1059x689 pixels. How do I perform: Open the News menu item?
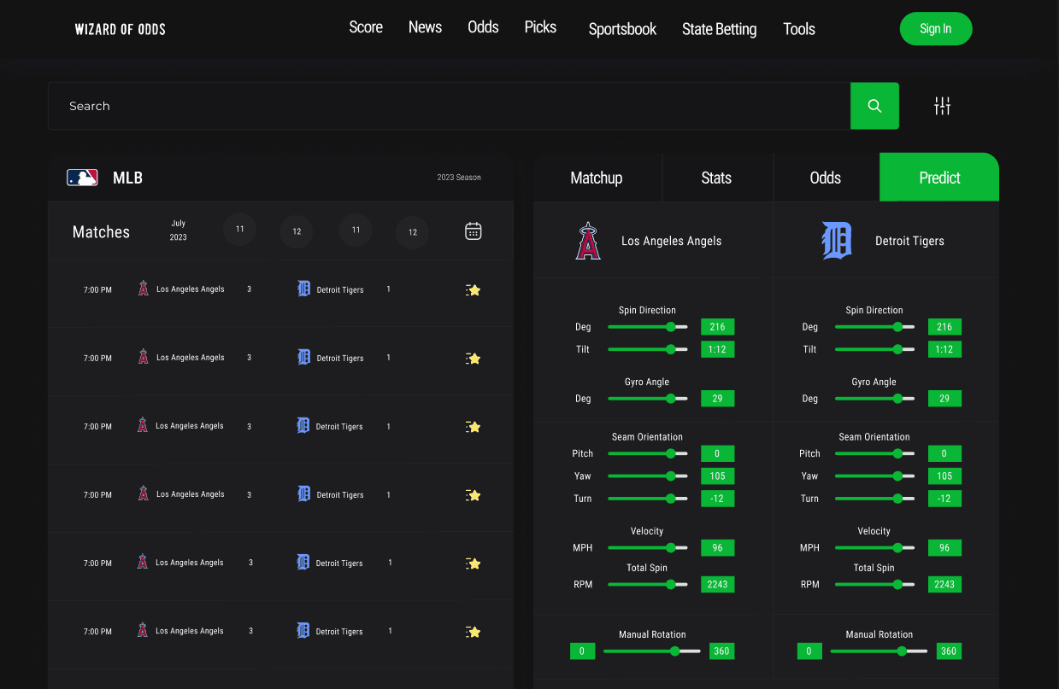coord(425,27)
